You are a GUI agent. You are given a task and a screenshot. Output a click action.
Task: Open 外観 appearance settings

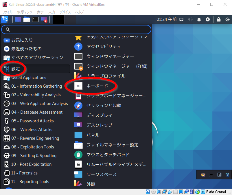(x=112, y=183)
